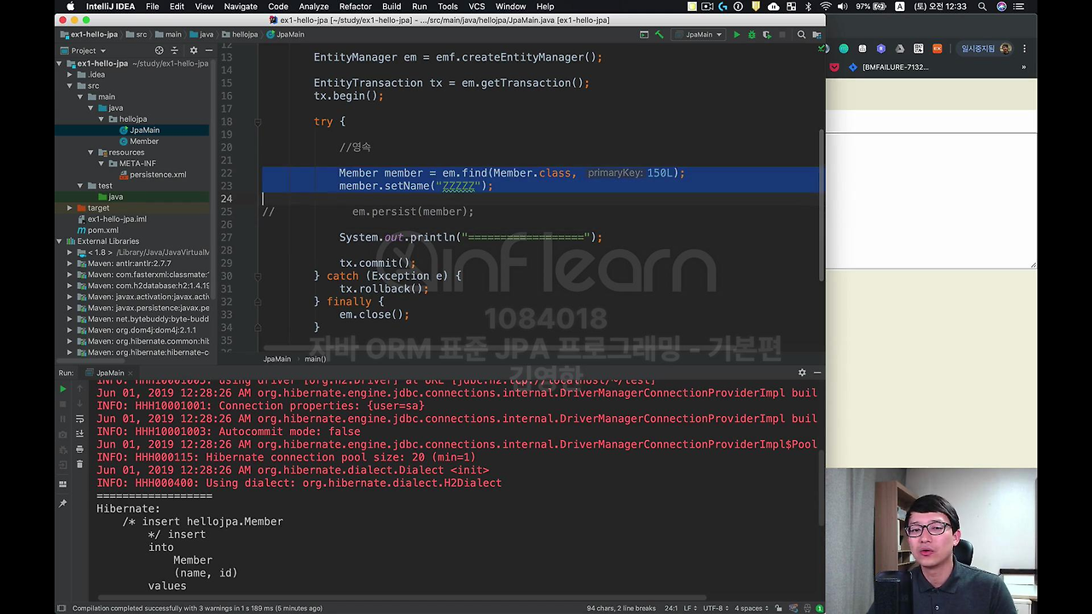This screenshot has width=1092, height=614.
Task: Toggle fold marker at try block line 18
Action: tap(258, 122)
